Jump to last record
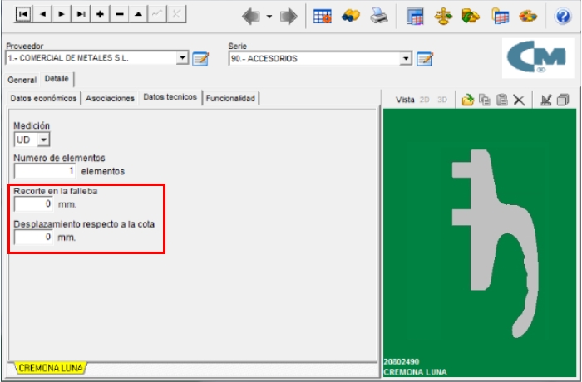The image size is (582, 382). click(x=81, y=14)
